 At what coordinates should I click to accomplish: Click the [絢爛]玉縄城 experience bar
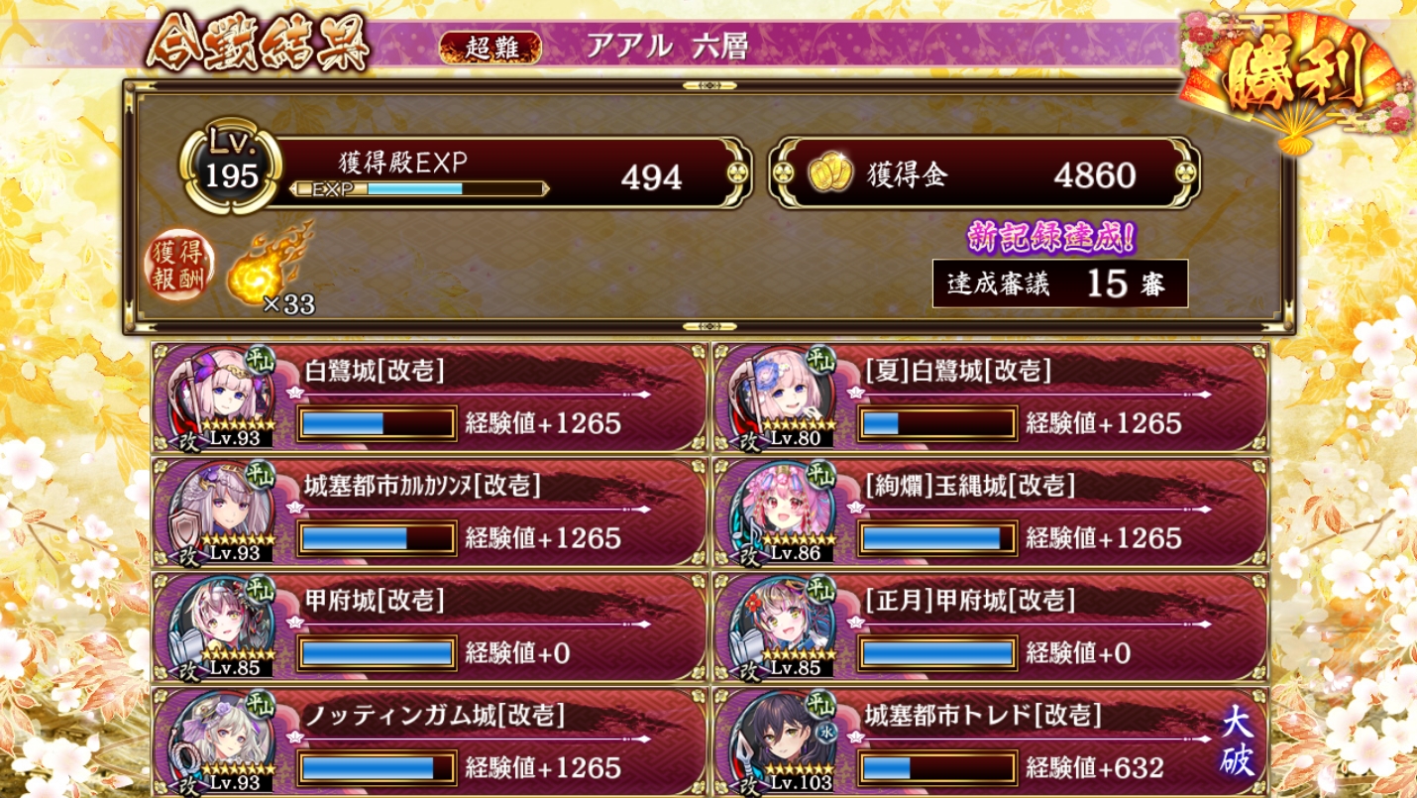pyautogui.click(x=938, y=538)
